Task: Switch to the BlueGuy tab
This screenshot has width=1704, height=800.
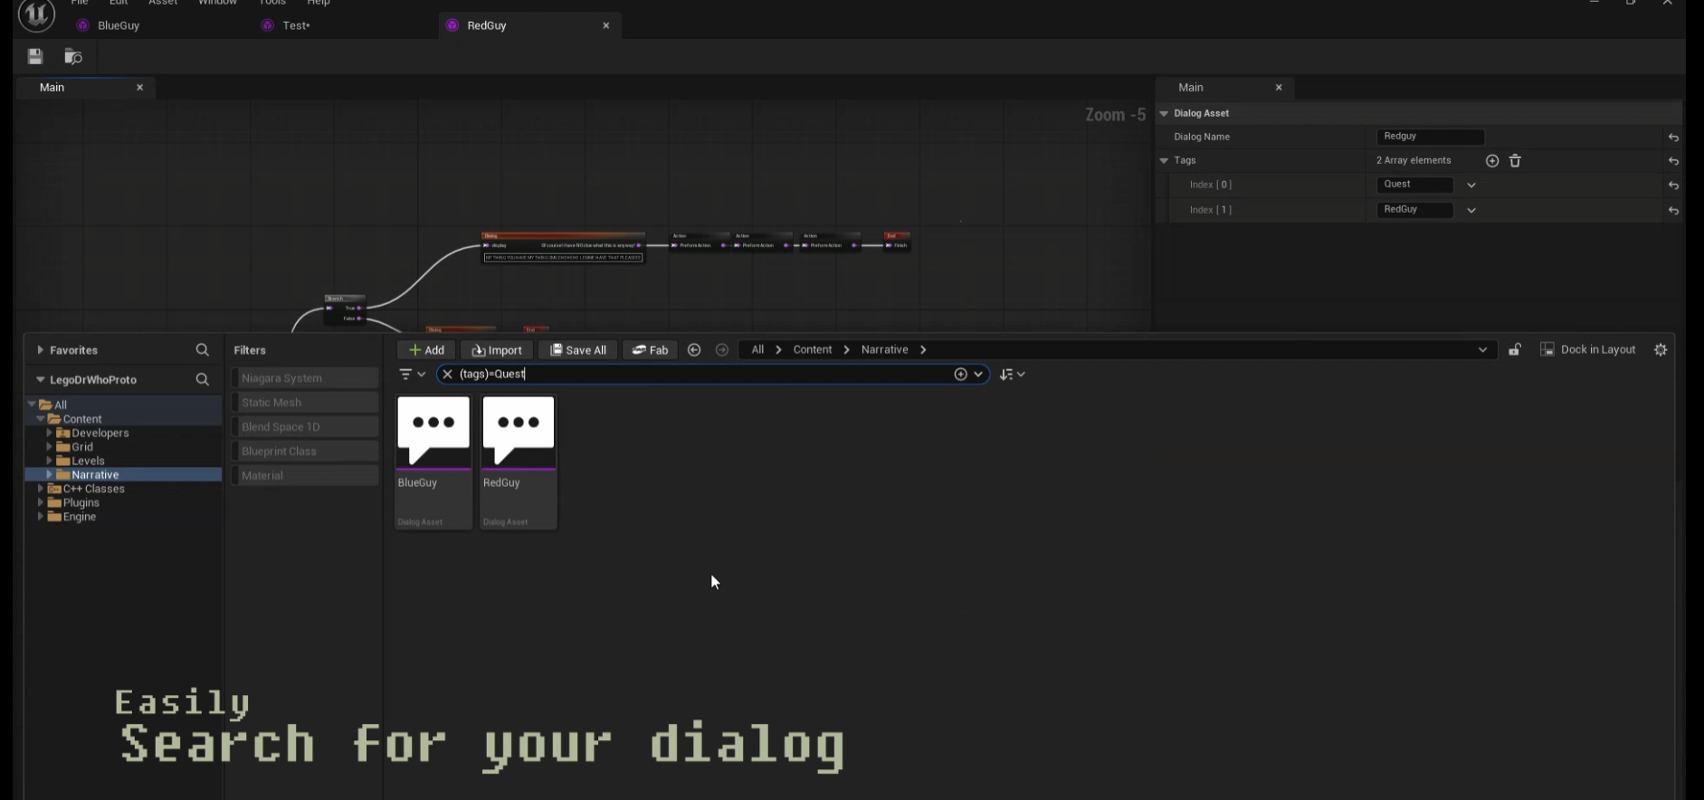Action: click(119, 25)
